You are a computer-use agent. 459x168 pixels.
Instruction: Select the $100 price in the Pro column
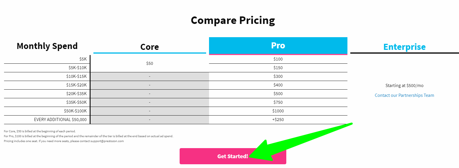(278, 59)
